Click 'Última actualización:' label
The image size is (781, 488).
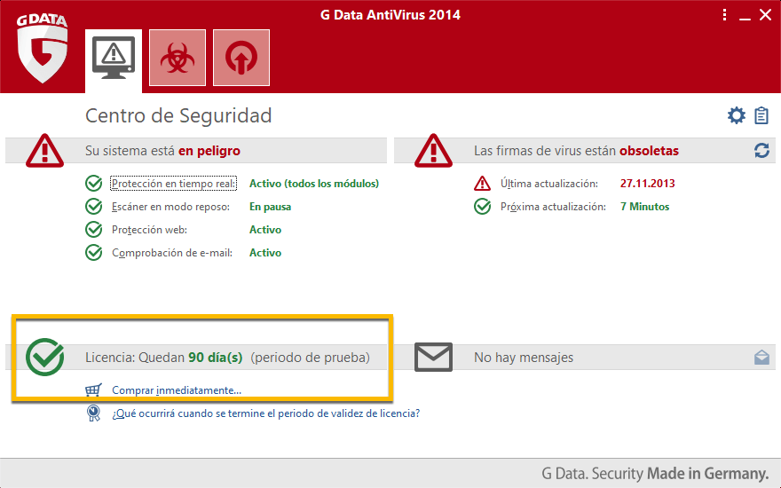click(549, 184)
